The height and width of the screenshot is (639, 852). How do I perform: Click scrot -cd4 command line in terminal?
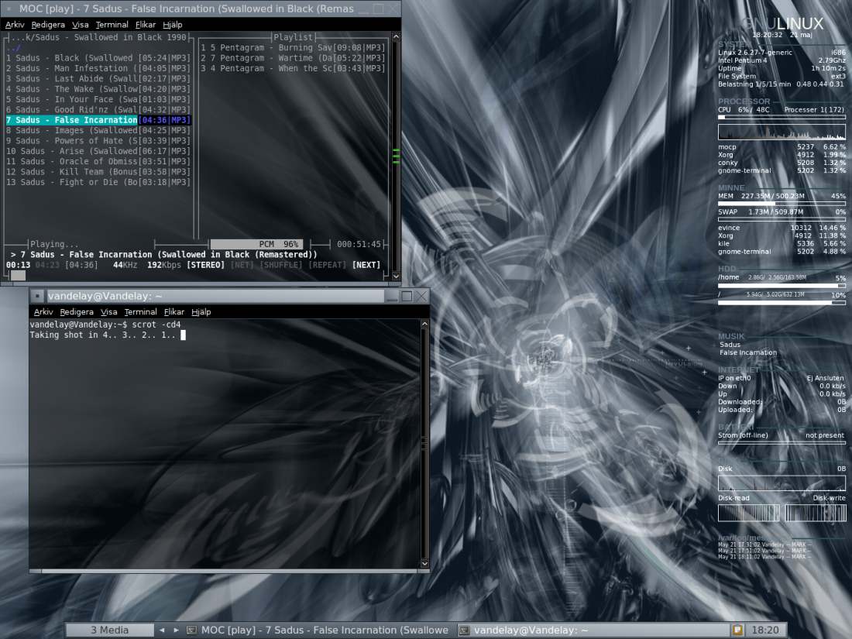click(x=105, y=325)
